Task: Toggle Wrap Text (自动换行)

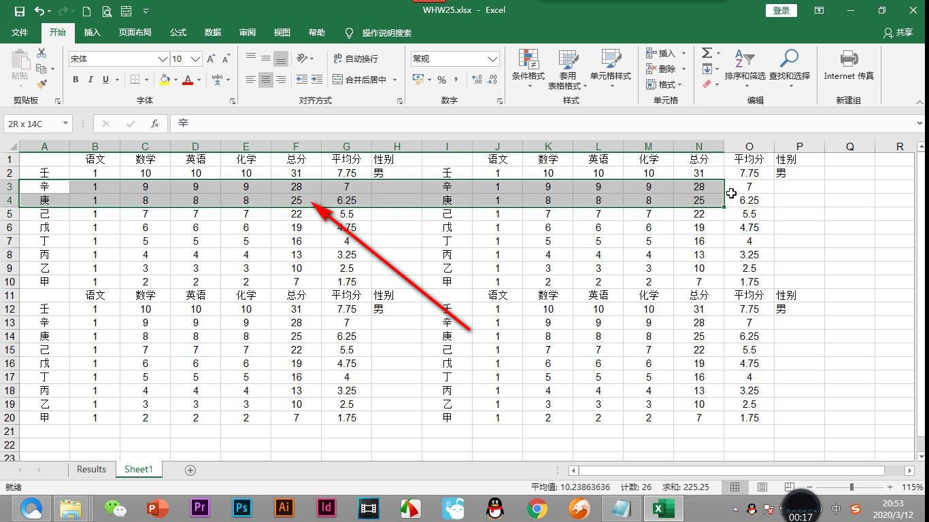Action: click(356, 59)
